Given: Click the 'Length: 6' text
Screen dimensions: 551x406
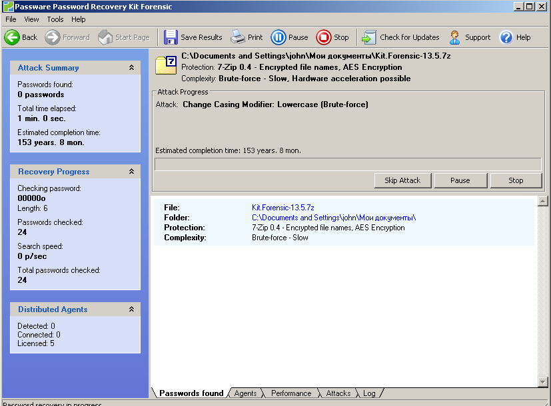Looking at the screenshot, I should [33, 208].
